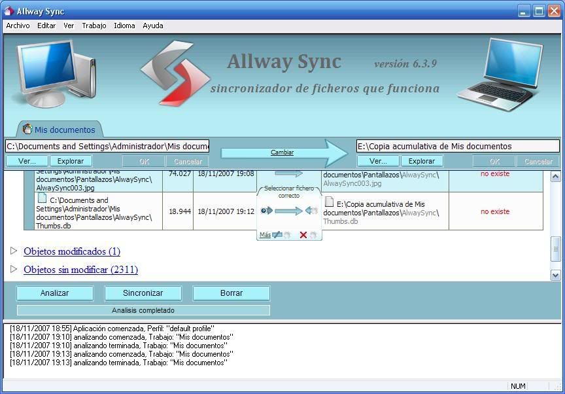Screen dimensions: 565x394
Task: Click Cancelar under the E:\Copia acumulativa path
Action: (538, 162)
